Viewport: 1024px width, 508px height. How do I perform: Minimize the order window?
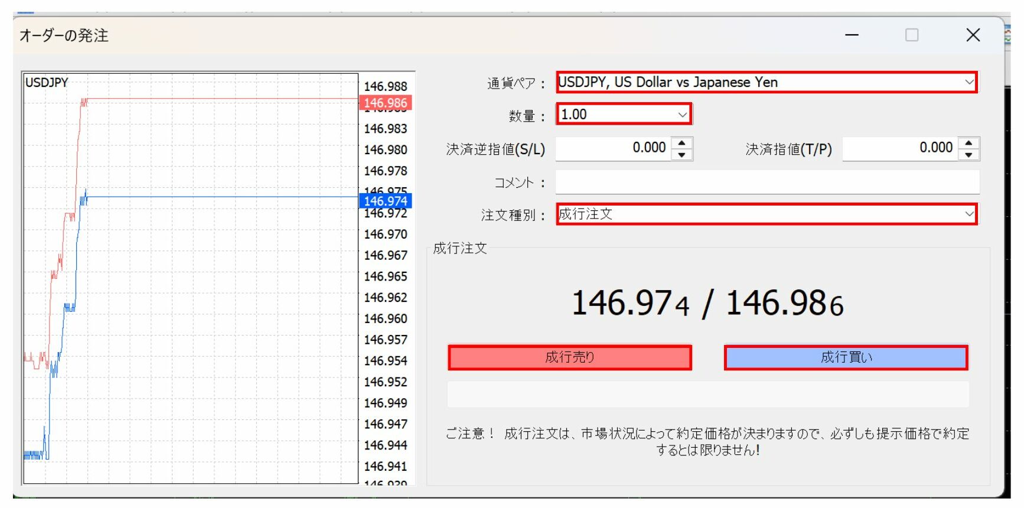click(x=852, y=35)
